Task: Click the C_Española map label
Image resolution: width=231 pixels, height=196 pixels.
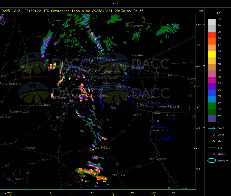Action: point(111,60)
